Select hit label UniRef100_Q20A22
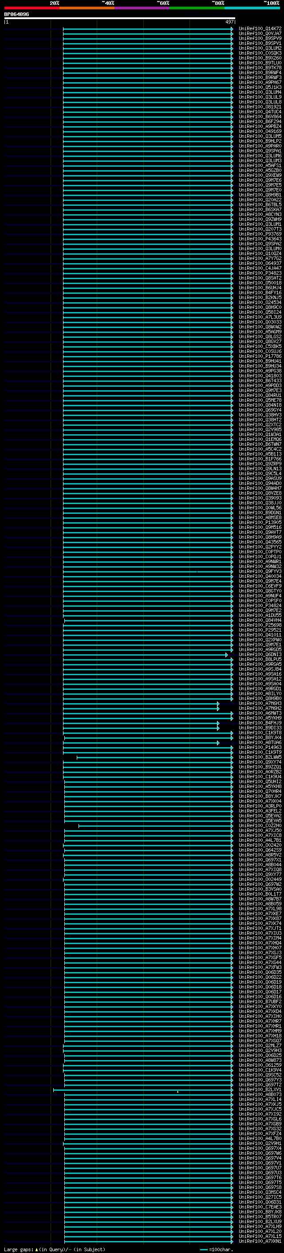The height and width of the screenshot is (1253, 284). pos(260,200)
